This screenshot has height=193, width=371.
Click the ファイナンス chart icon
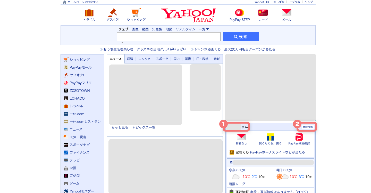(66, 152)
